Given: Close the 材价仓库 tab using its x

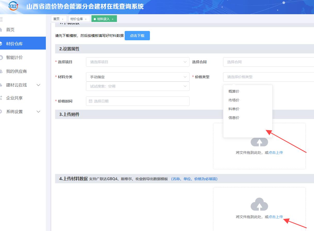Looking at the screenshot, I should tap(86, 19).
